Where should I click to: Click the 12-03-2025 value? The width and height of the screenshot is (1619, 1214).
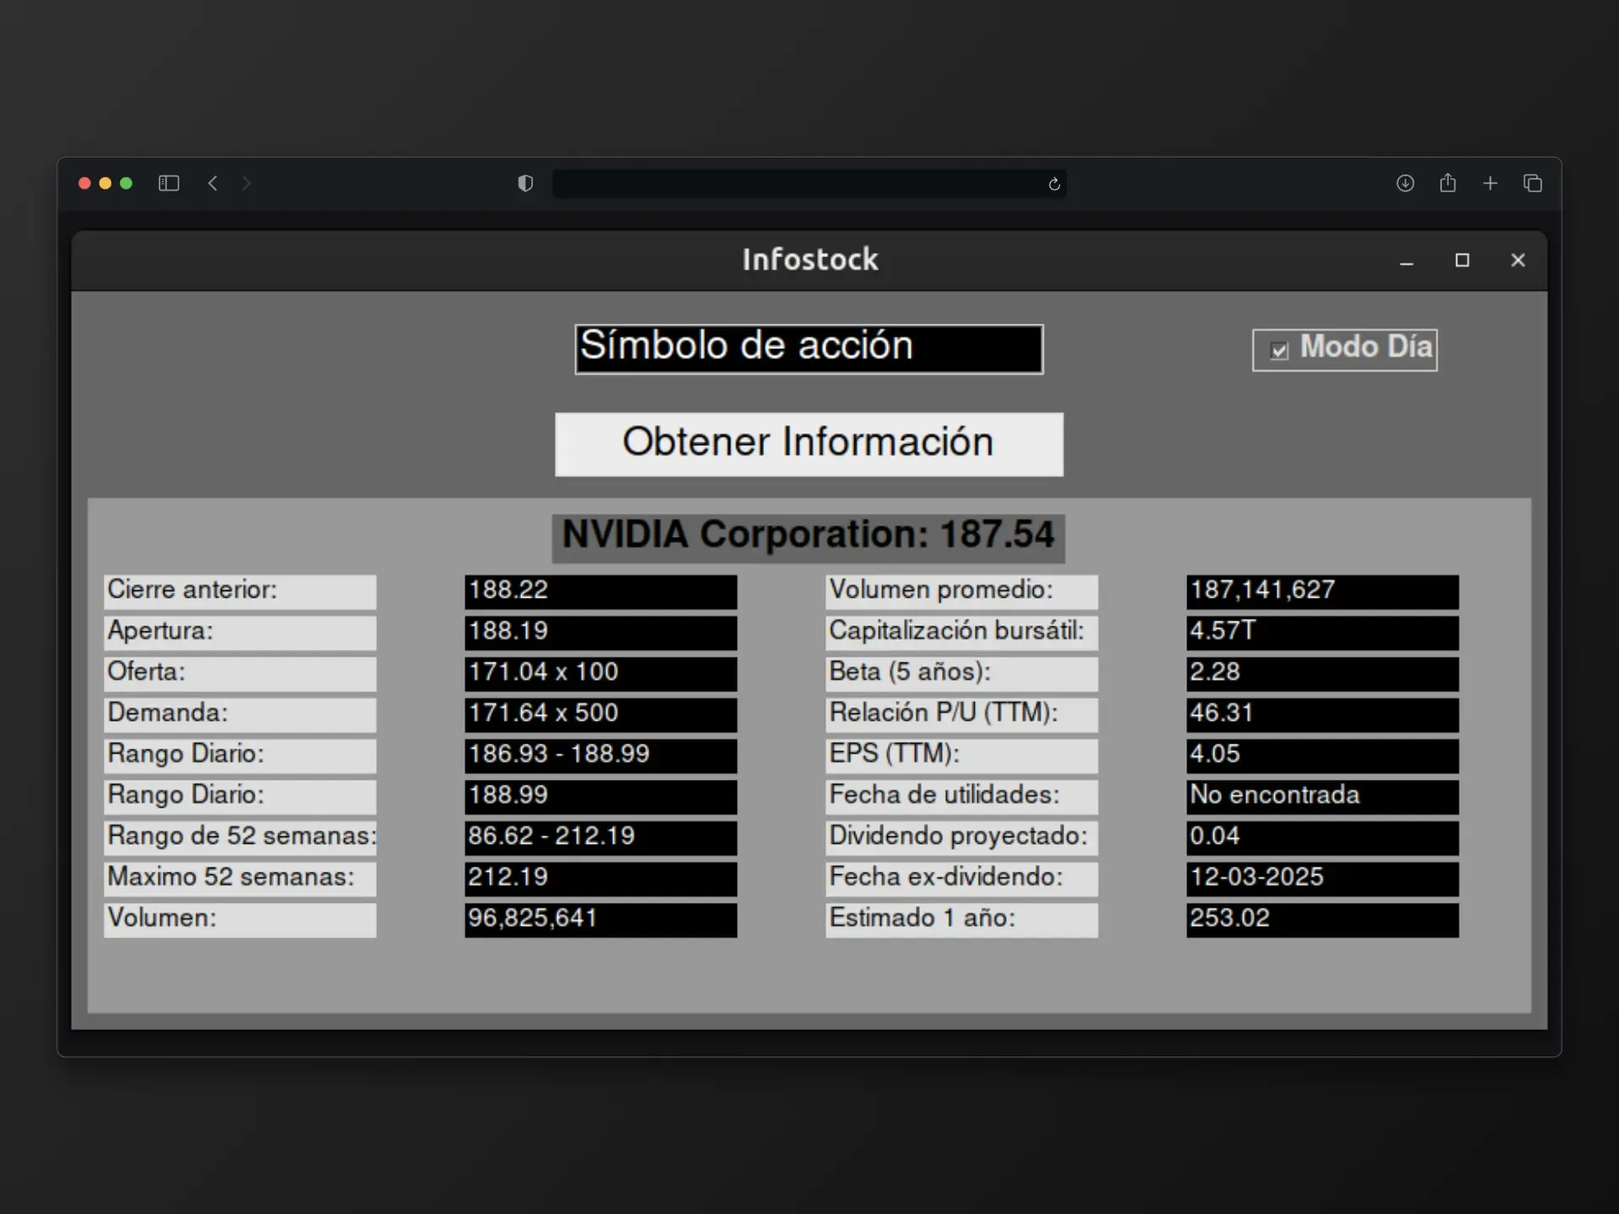tap(1322, 879)
